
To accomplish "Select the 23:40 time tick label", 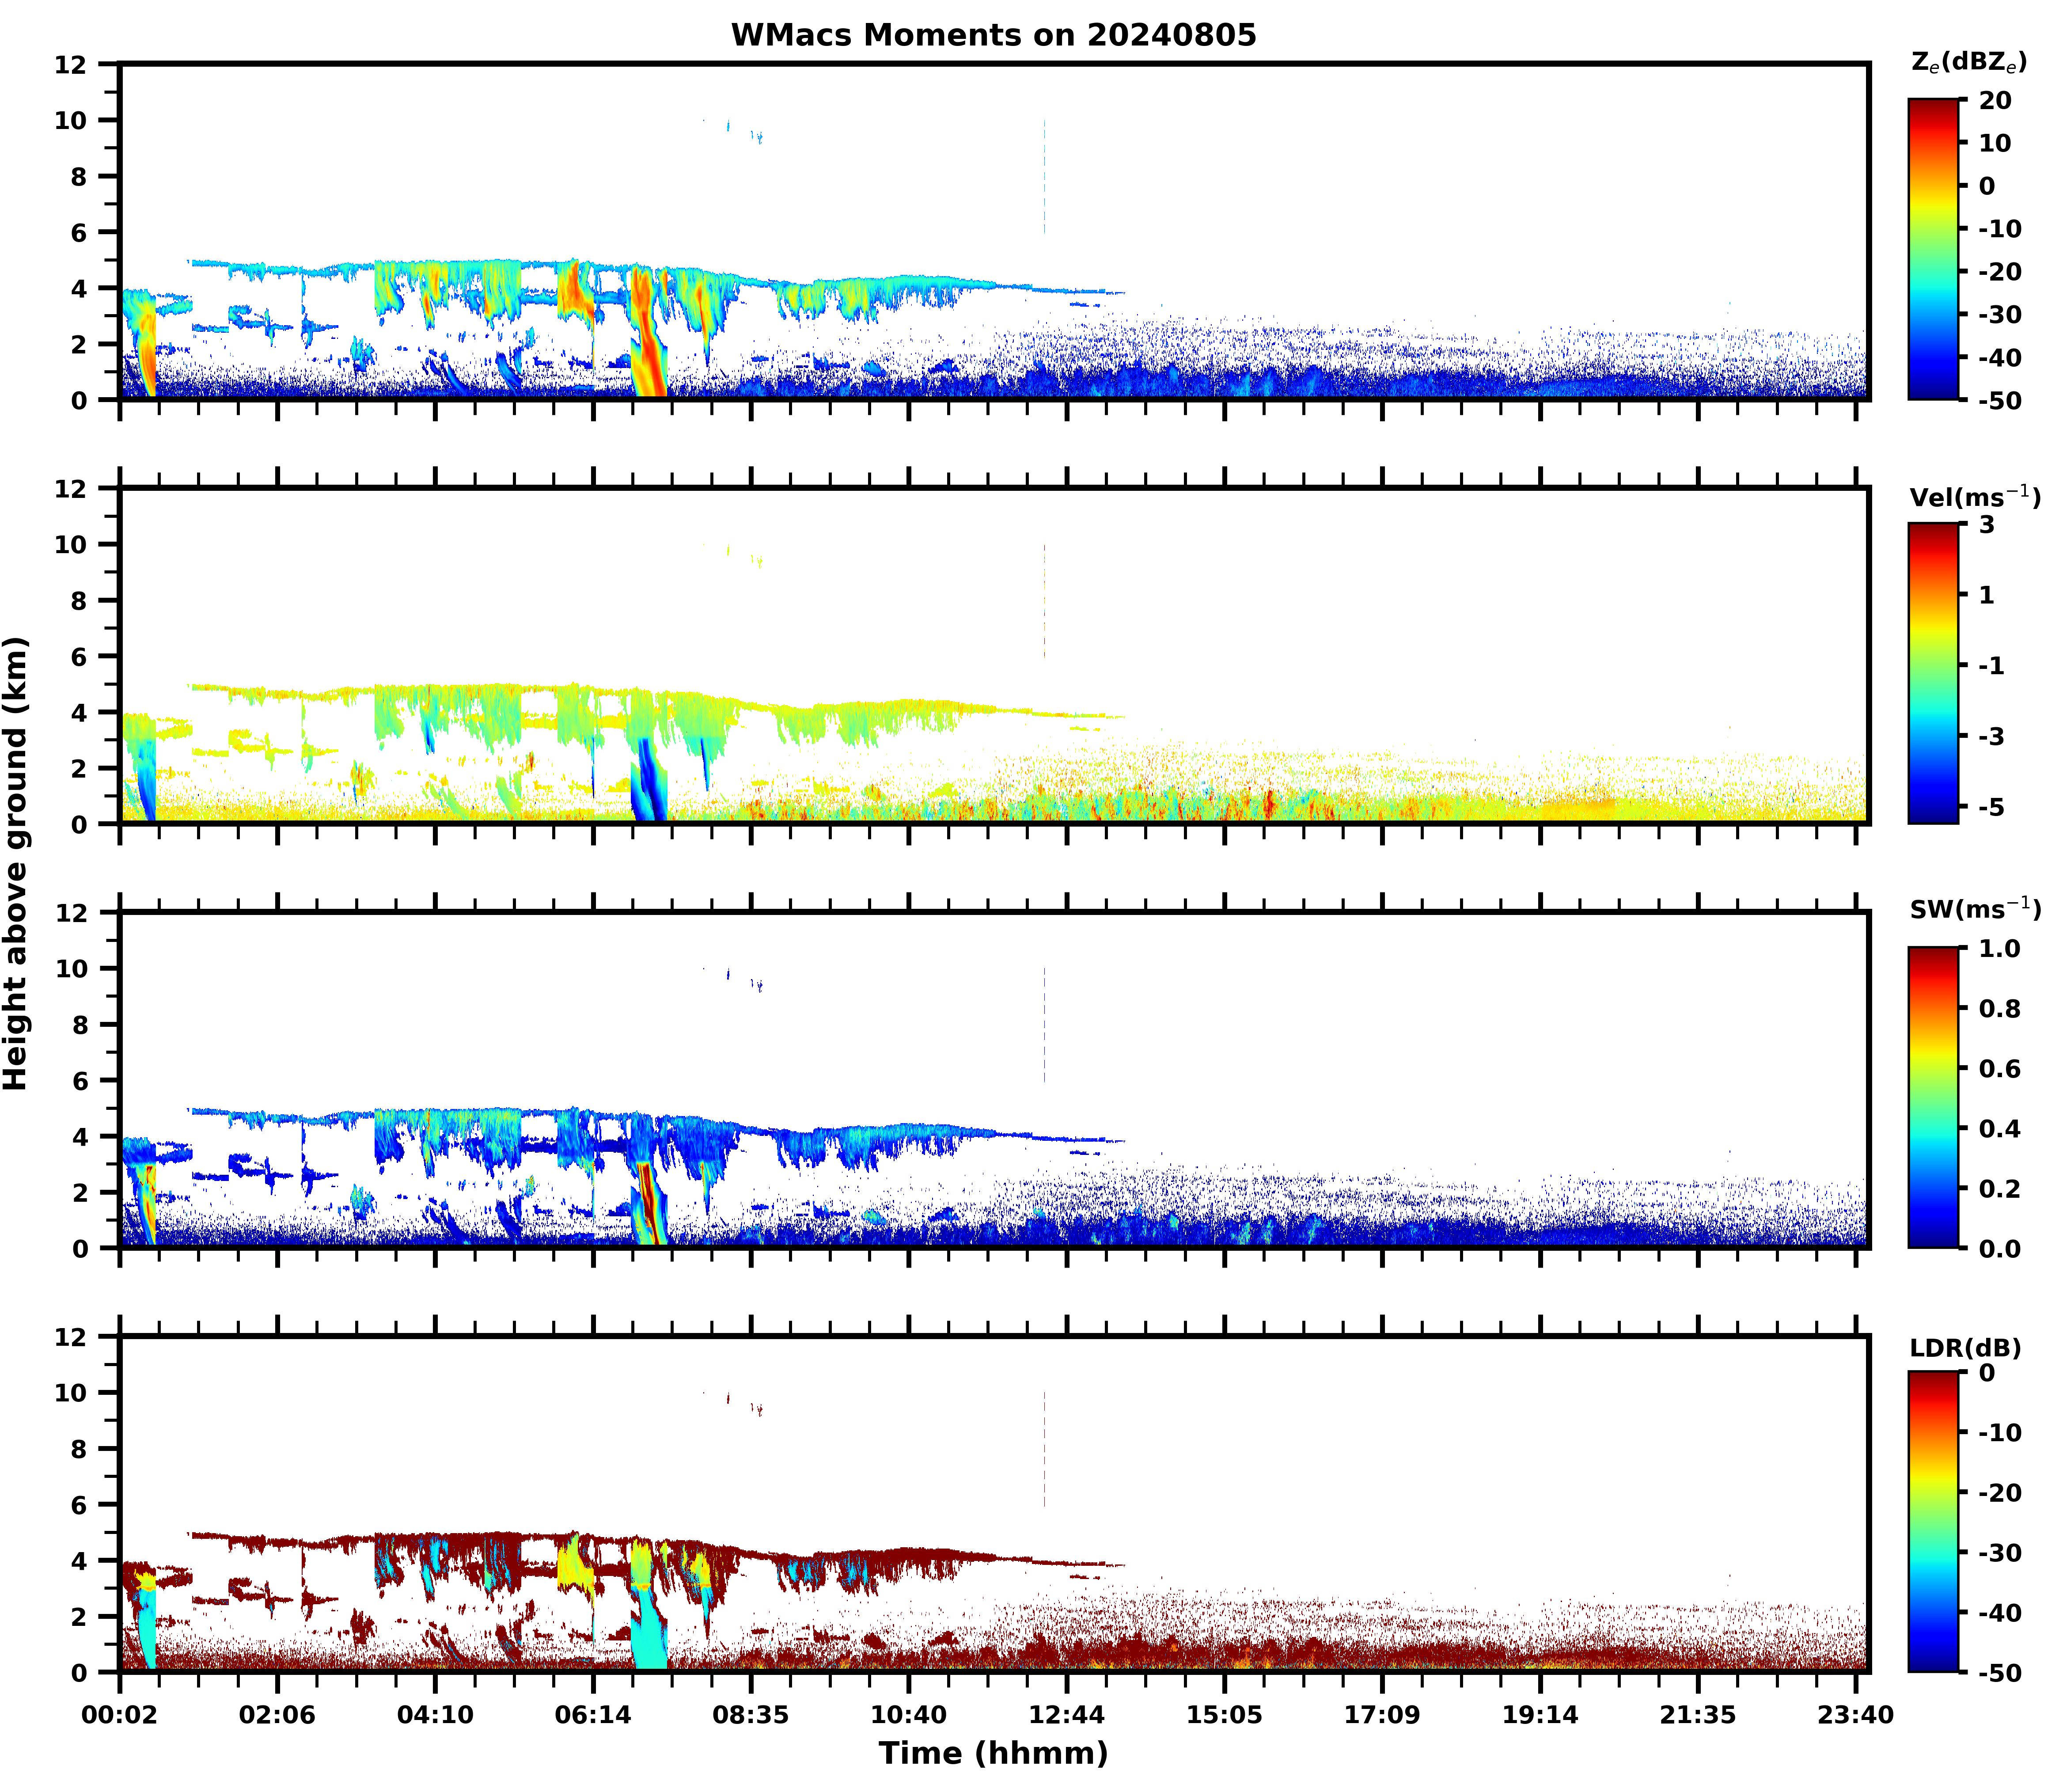I will pyautogui.click(x=1855, y=1715).
